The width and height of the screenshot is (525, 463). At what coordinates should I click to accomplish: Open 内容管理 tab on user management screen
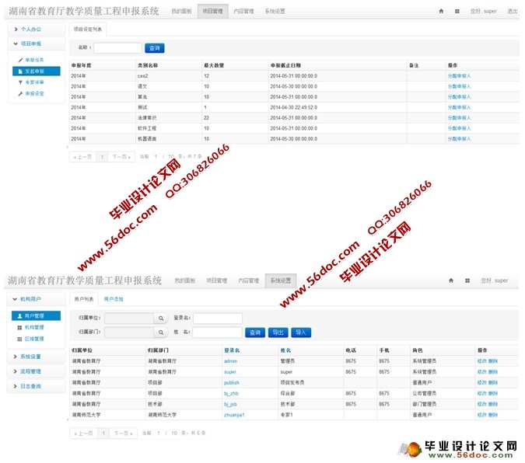(x=248, y=280)
